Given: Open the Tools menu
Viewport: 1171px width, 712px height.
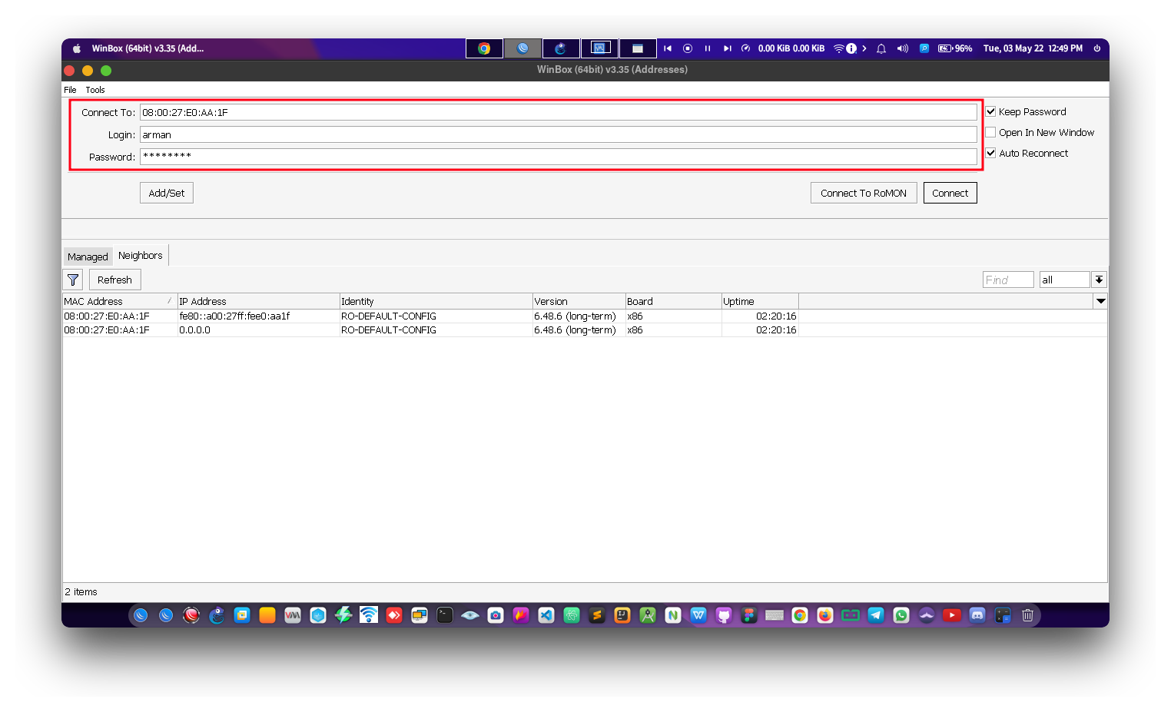Looking at the screenshot, I should (x=95, y=90).
